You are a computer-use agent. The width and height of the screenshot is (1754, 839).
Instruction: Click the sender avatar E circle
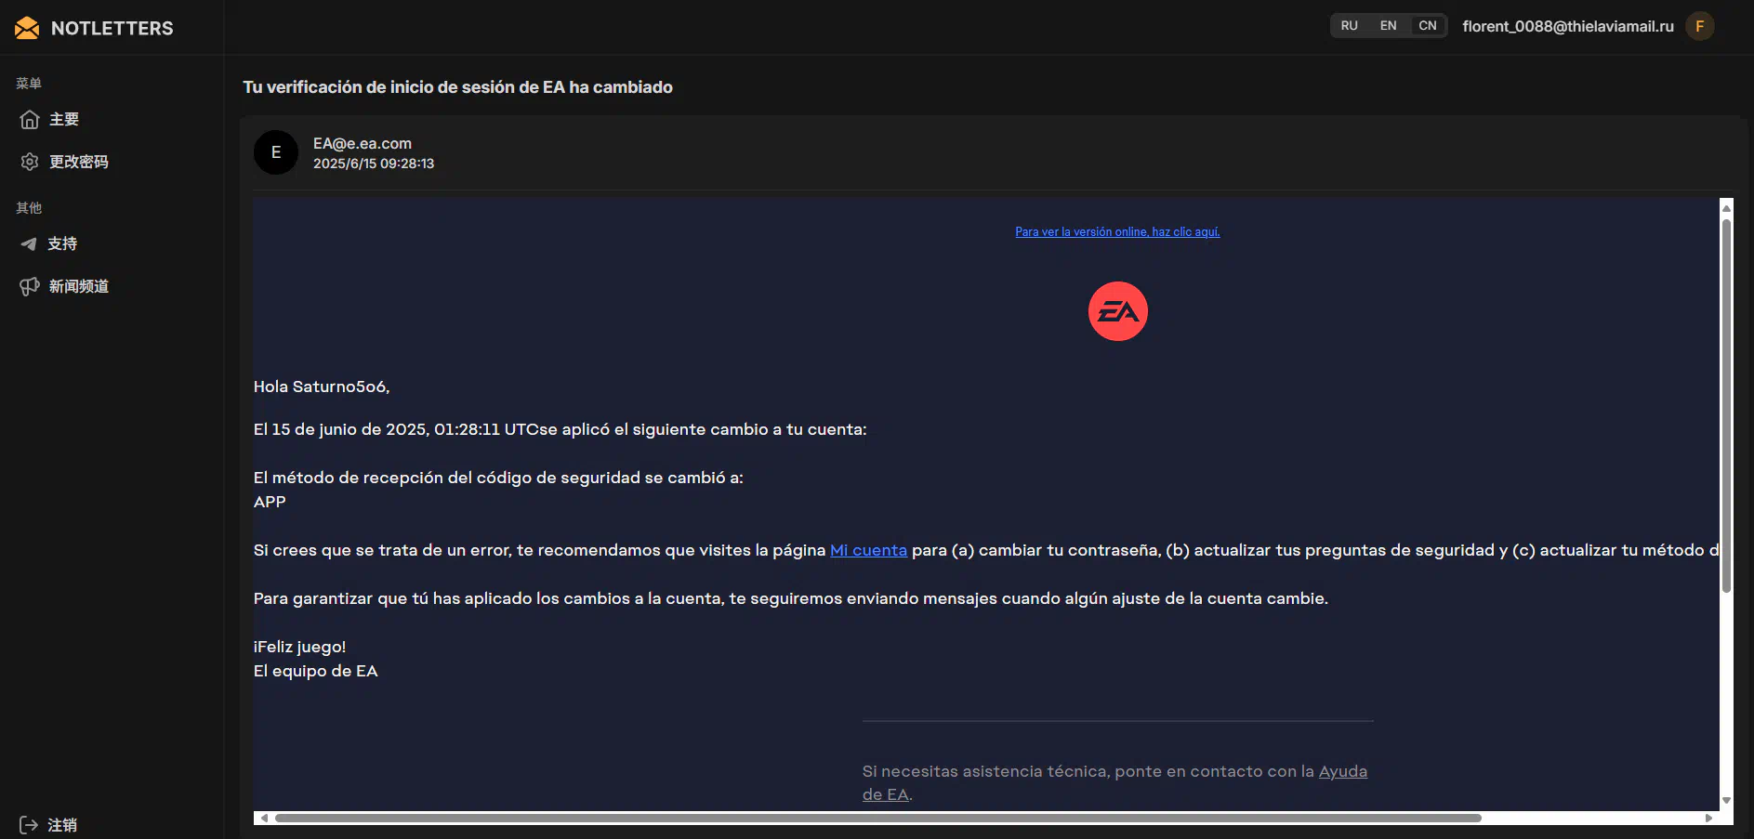coord(276,152)
